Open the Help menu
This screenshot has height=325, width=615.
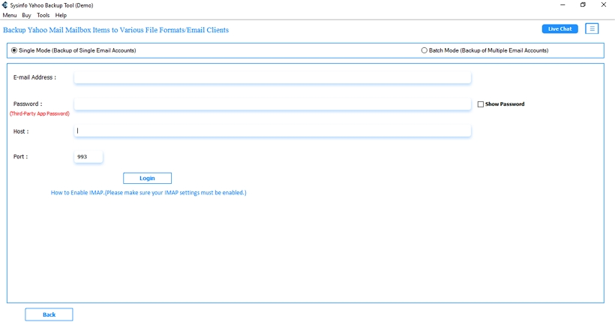[61, 15]
